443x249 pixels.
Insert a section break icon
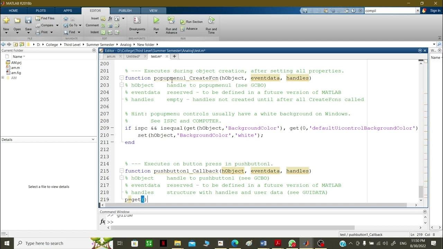103,19
